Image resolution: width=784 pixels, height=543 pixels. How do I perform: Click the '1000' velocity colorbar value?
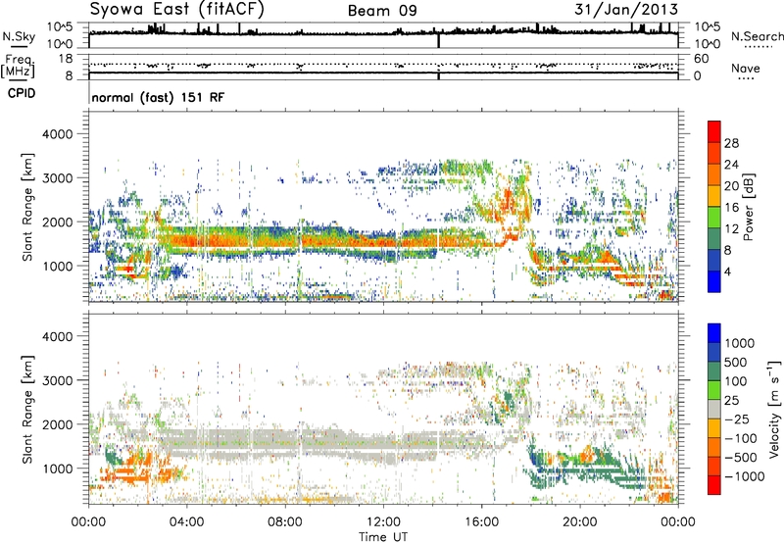click(740, 343)
